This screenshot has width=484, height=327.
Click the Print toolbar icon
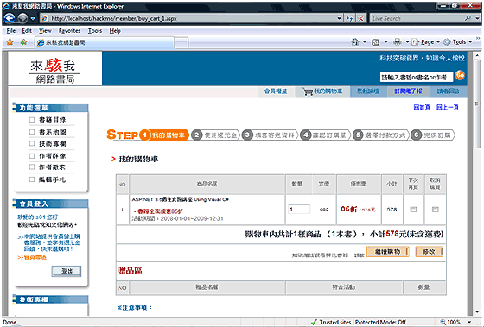click(398, 42)
